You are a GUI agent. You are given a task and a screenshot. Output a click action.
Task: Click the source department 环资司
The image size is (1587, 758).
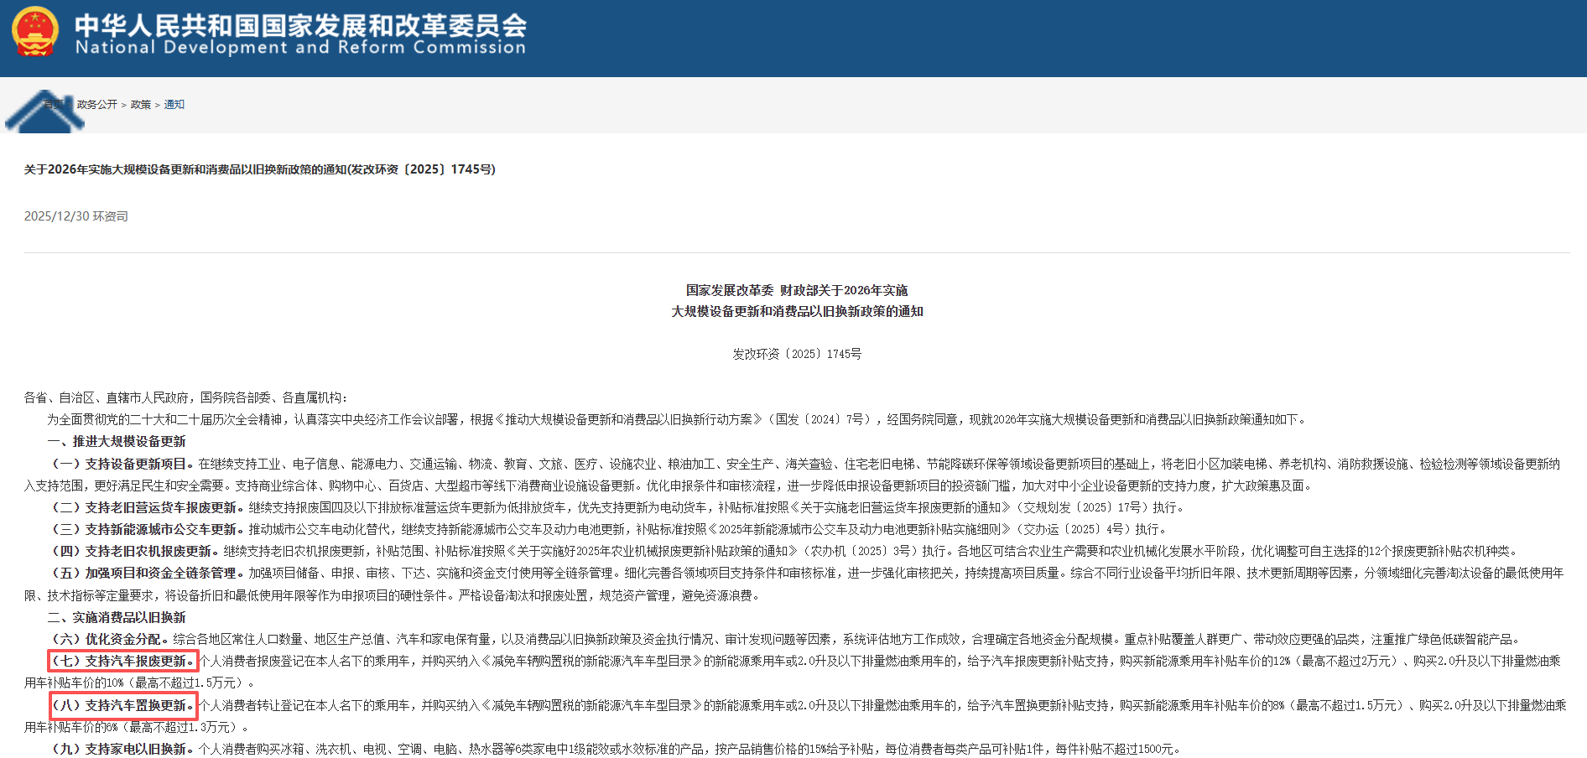pos(110,216)
